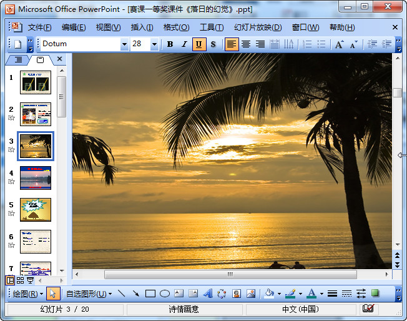This screenshot has width=407, height=321.
Task: Center align the text
Action: click(x=246, y=44)
